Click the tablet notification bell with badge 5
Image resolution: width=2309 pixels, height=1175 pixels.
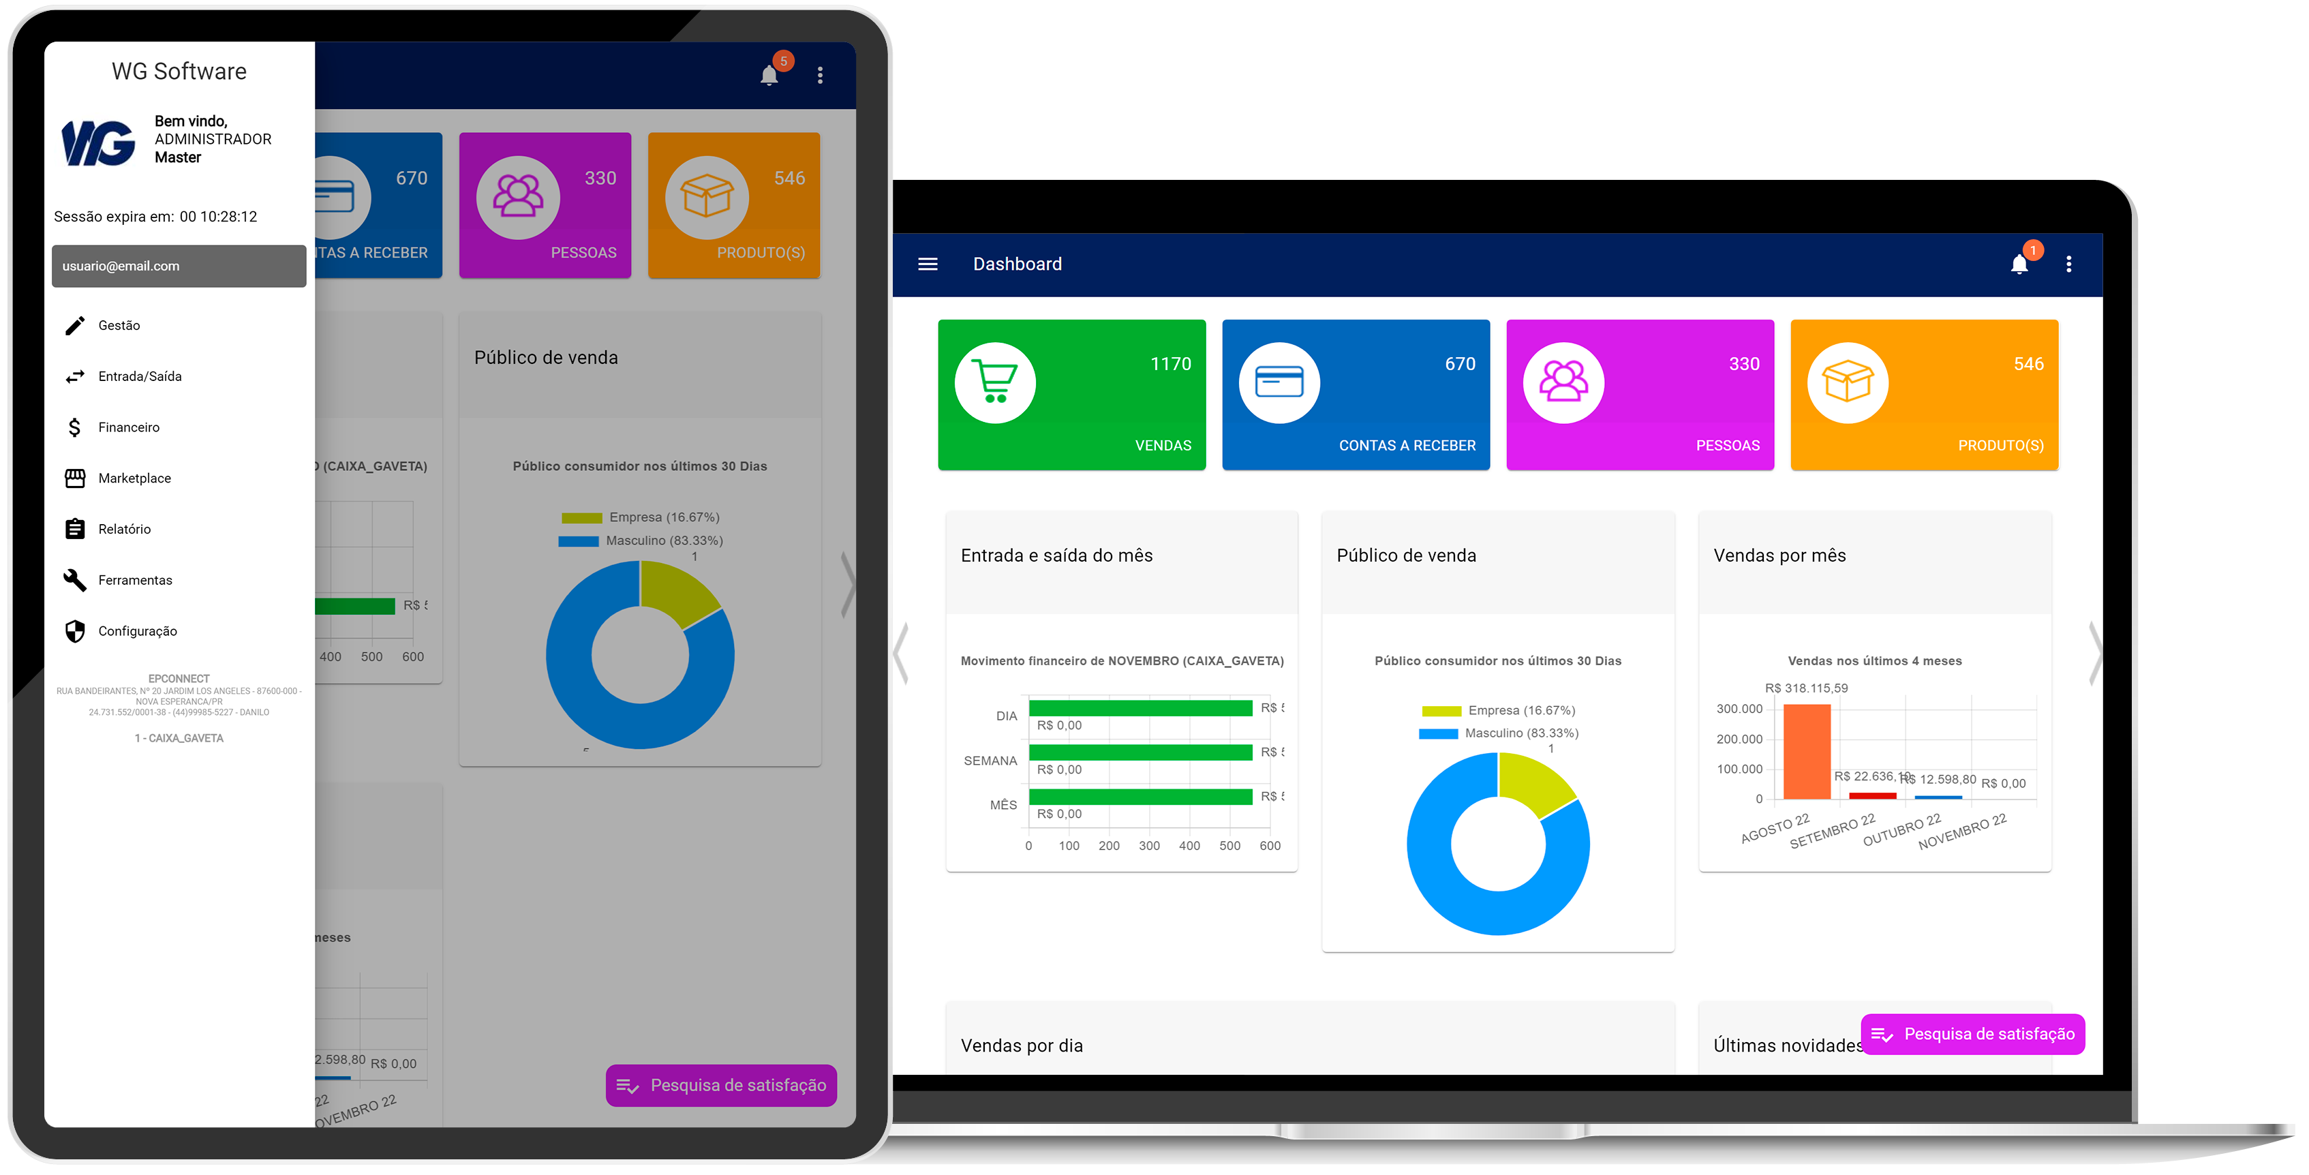click(769, 75)
